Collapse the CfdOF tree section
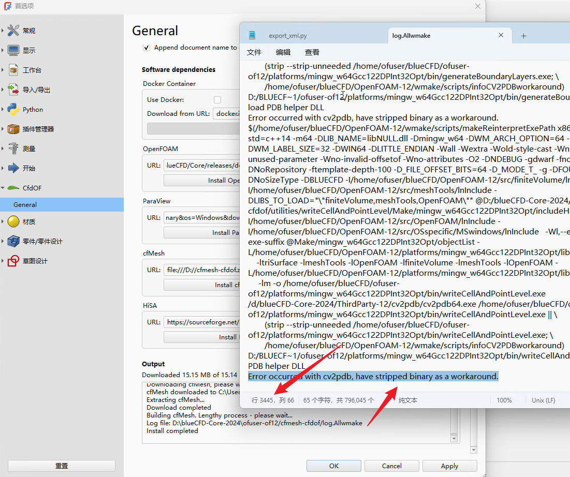Viewport: 570px width, 477px height. click(x=3, y=188)
